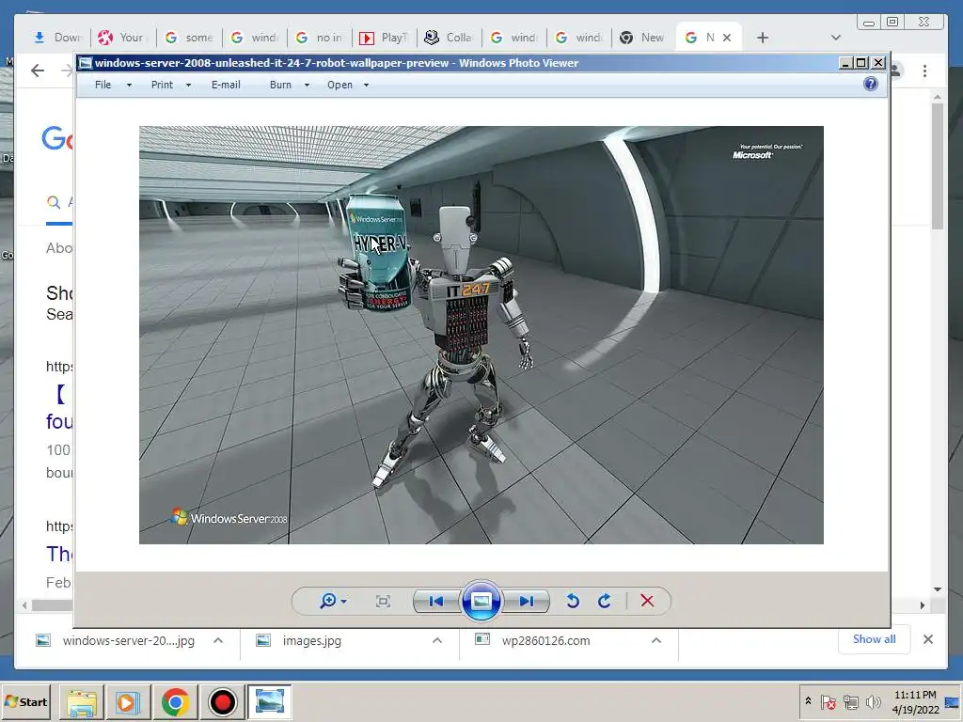This screenshot has width=963, height=722.
Task: Expand the Burn dropdown arrow
Action: click(x=307, y=86)
